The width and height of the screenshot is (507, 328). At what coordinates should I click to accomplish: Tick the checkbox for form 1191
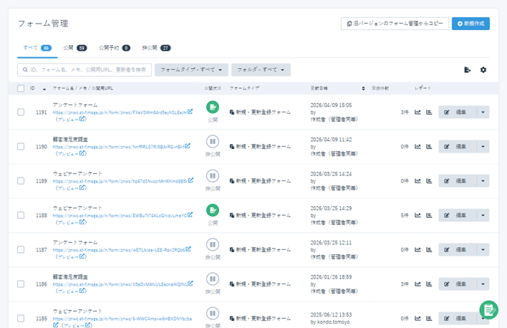tap(21, 112)
